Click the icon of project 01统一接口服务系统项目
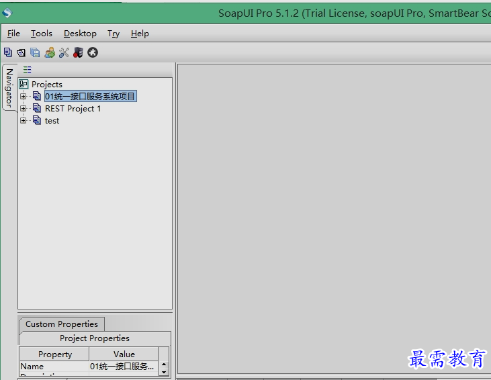491x380 pixels. coord(37,96)
